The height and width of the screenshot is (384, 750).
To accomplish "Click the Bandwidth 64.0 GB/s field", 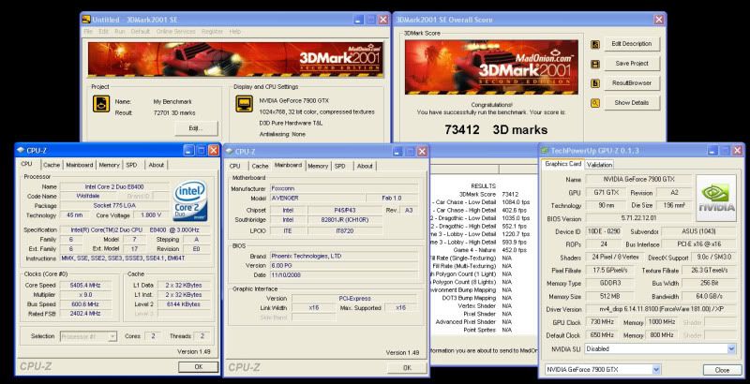I will click(710, 297).
